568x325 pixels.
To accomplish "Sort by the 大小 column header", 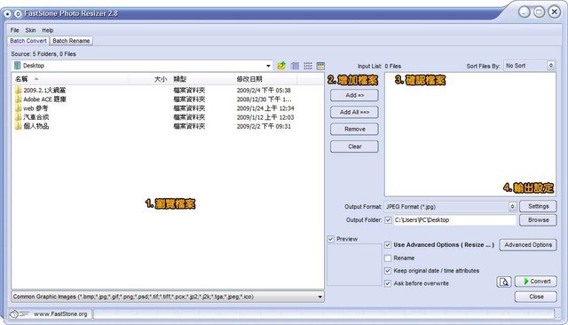I will click(x=149, y=79).
